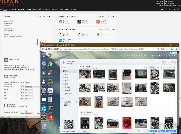Screen dimensions: 181x134
Task: Collapse the Docker Containers panel caret
Action: click(x=115, y=17)
